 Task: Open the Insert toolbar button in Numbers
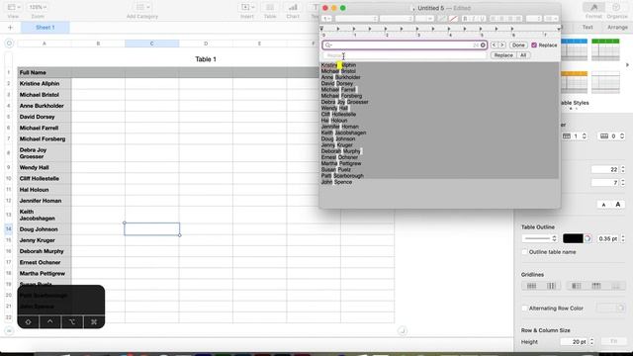247,7
